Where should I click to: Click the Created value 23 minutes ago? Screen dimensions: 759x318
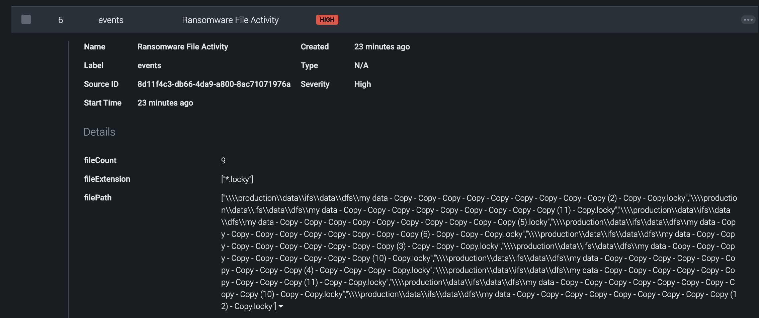382,47
